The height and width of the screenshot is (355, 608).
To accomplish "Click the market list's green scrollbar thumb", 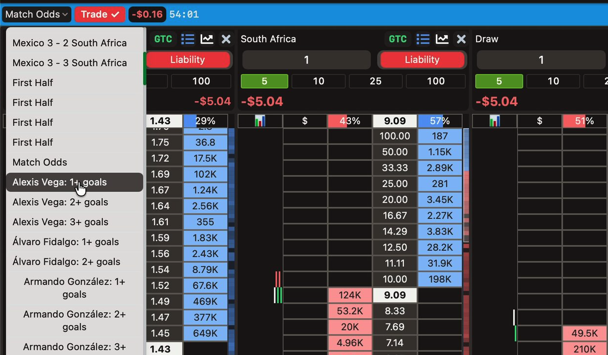I will point(145,69).
